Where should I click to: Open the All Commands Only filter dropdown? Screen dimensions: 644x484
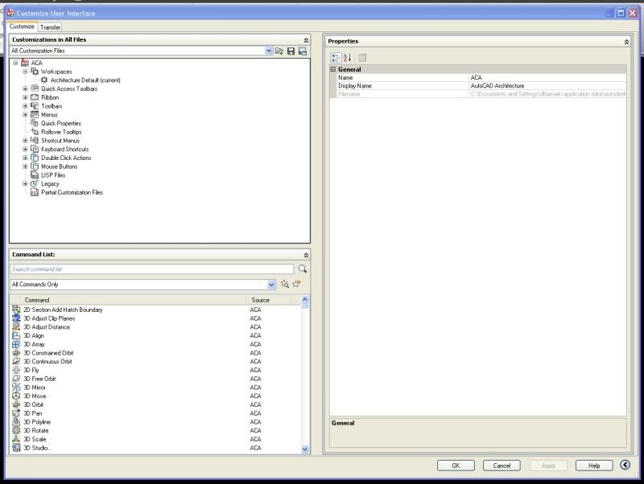point(271,285)
